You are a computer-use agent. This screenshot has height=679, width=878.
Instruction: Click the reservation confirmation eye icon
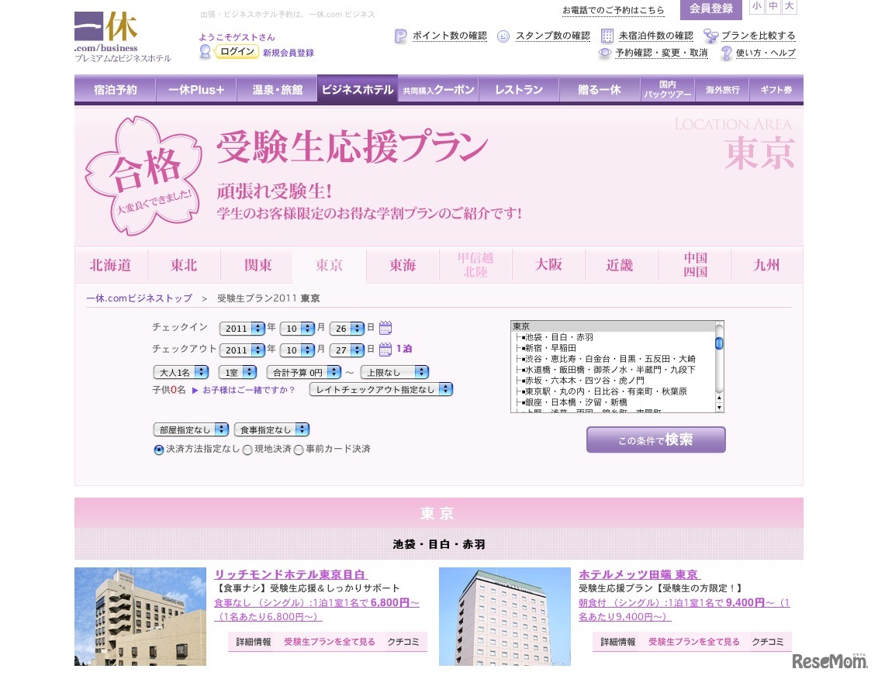click(x=605, y=53)
